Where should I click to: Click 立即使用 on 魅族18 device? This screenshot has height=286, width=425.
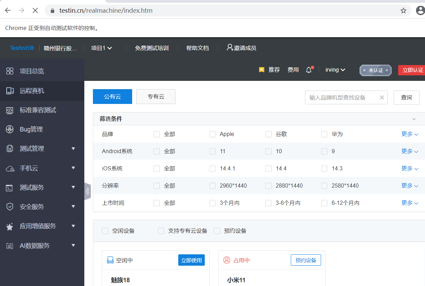pos(191,260)
